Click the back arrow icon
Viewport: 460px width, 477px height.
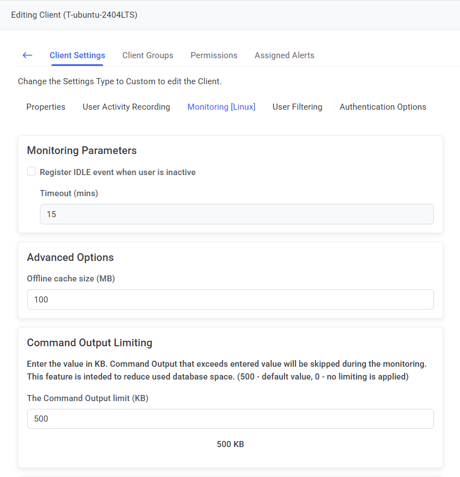27,55
